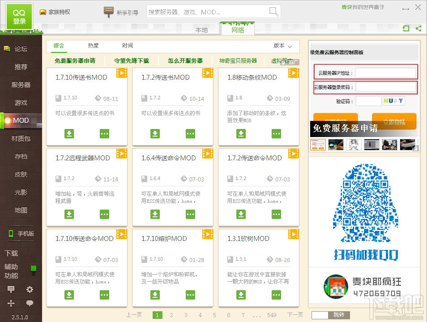Open the 材质包 section in sidebar

(x=20, y=138)
